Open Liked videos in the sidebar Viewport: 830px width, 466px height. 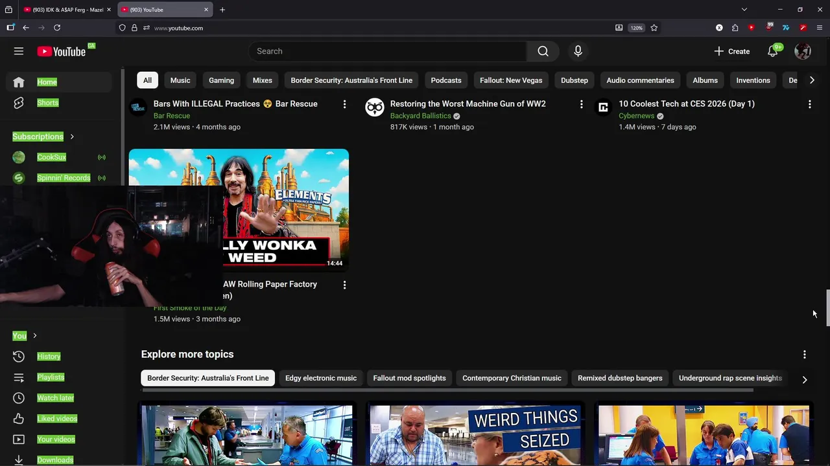[x=57, y=419]
